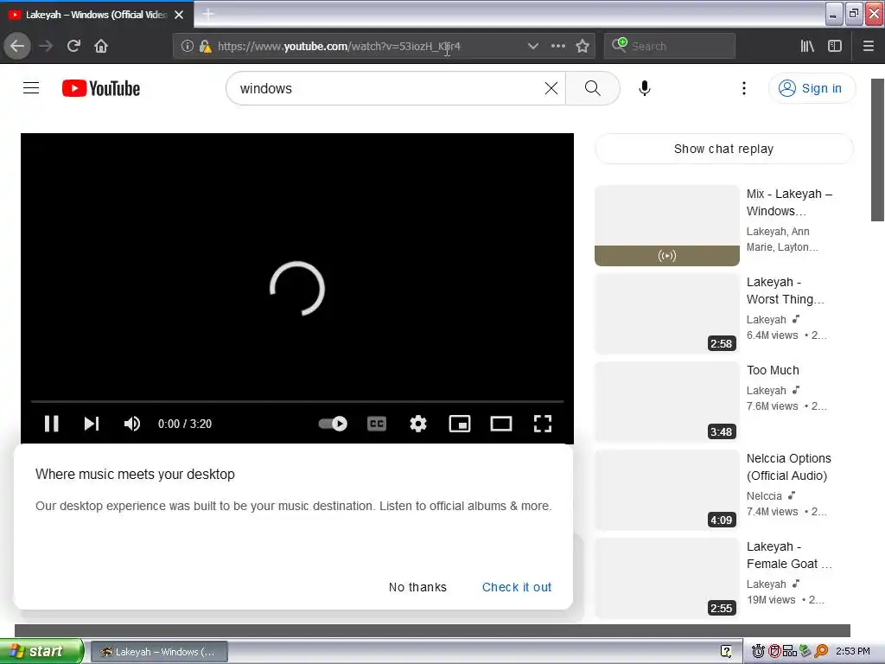Open Lakeyah - Worst Thing video title
Screen dimensions: 885x664
coord(785,290)
